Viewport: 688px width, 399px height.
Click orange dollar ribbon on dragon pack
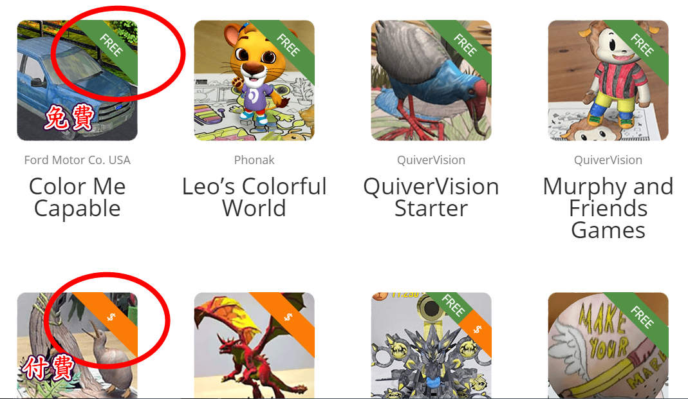[288, 318]
